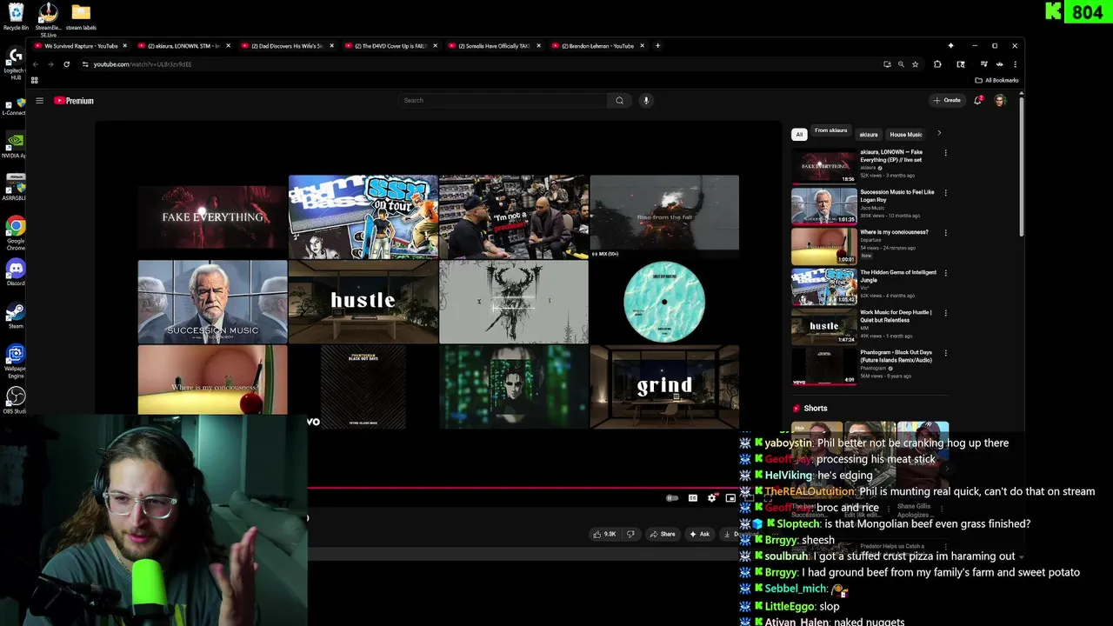
Task: Open 'The Hidden Gems of Intelligent Jungle' title
Action: 898,276
